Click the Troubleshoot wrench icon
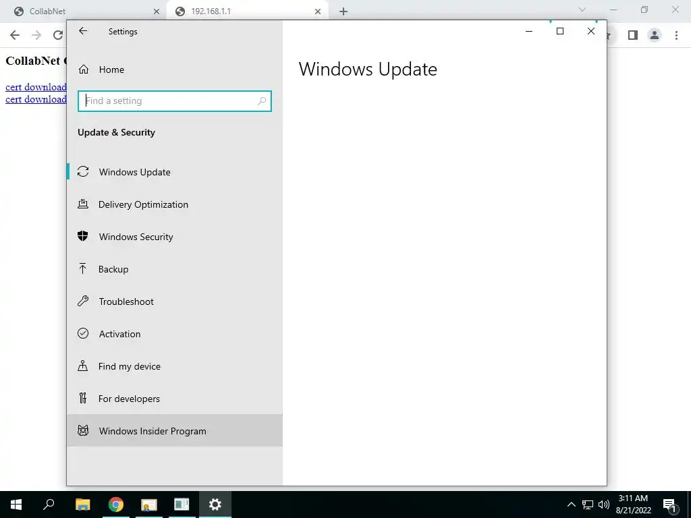 (83, 301)
